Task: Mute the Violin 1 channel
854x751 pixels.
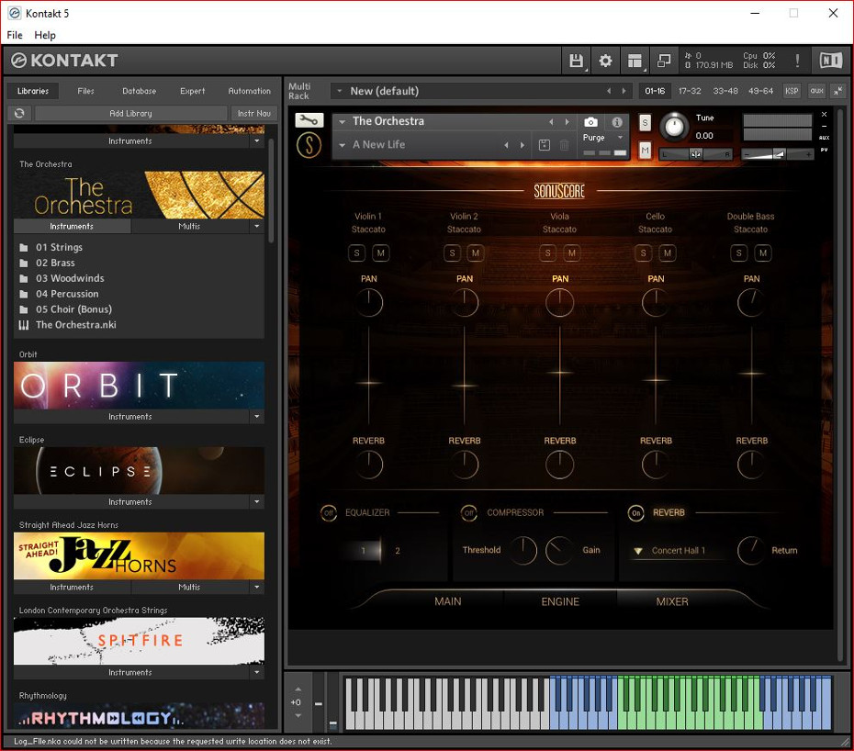Action: pos(381,252)
